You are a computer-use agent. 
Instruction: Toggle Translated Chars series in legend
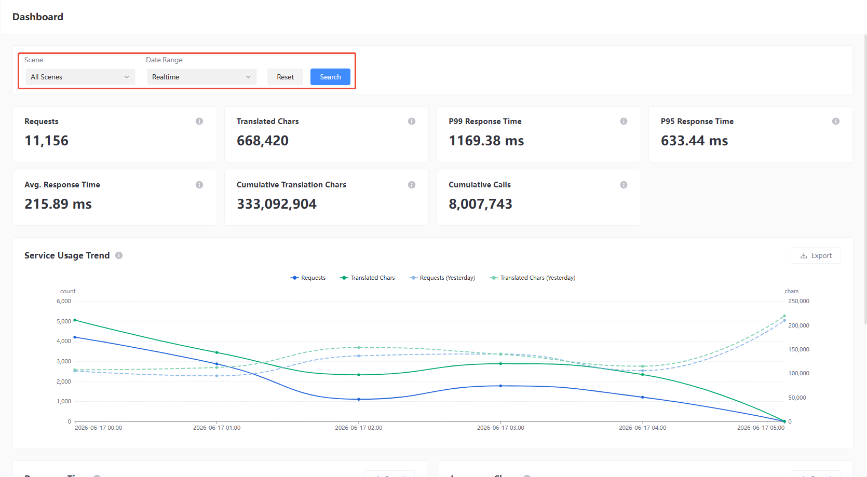coord(368,278)
